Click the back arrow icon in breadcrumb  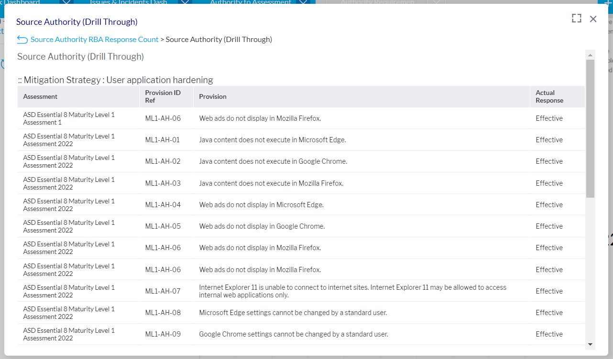[x=22, y=40]
